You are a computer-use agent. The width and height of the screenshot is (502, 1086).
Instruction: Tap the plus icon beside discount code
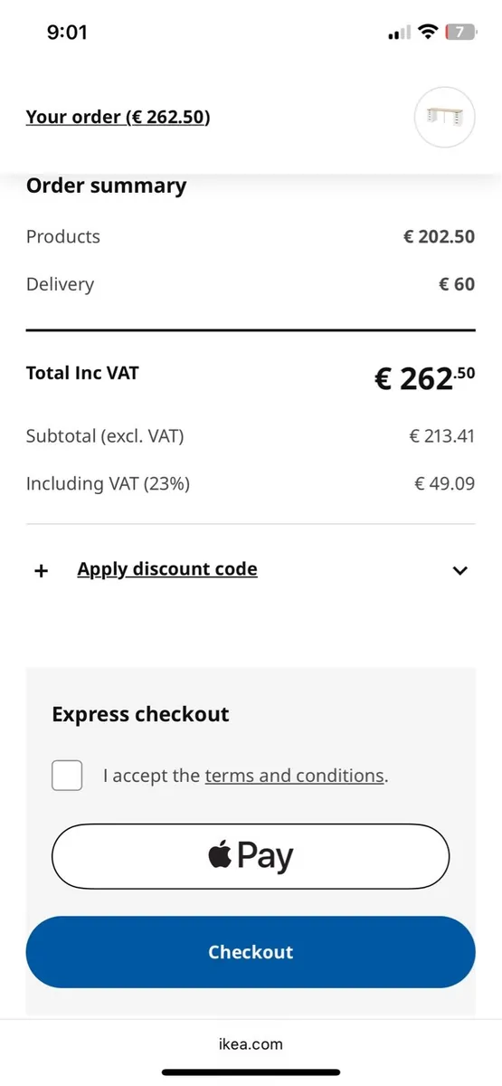click(x=41, y=571)
